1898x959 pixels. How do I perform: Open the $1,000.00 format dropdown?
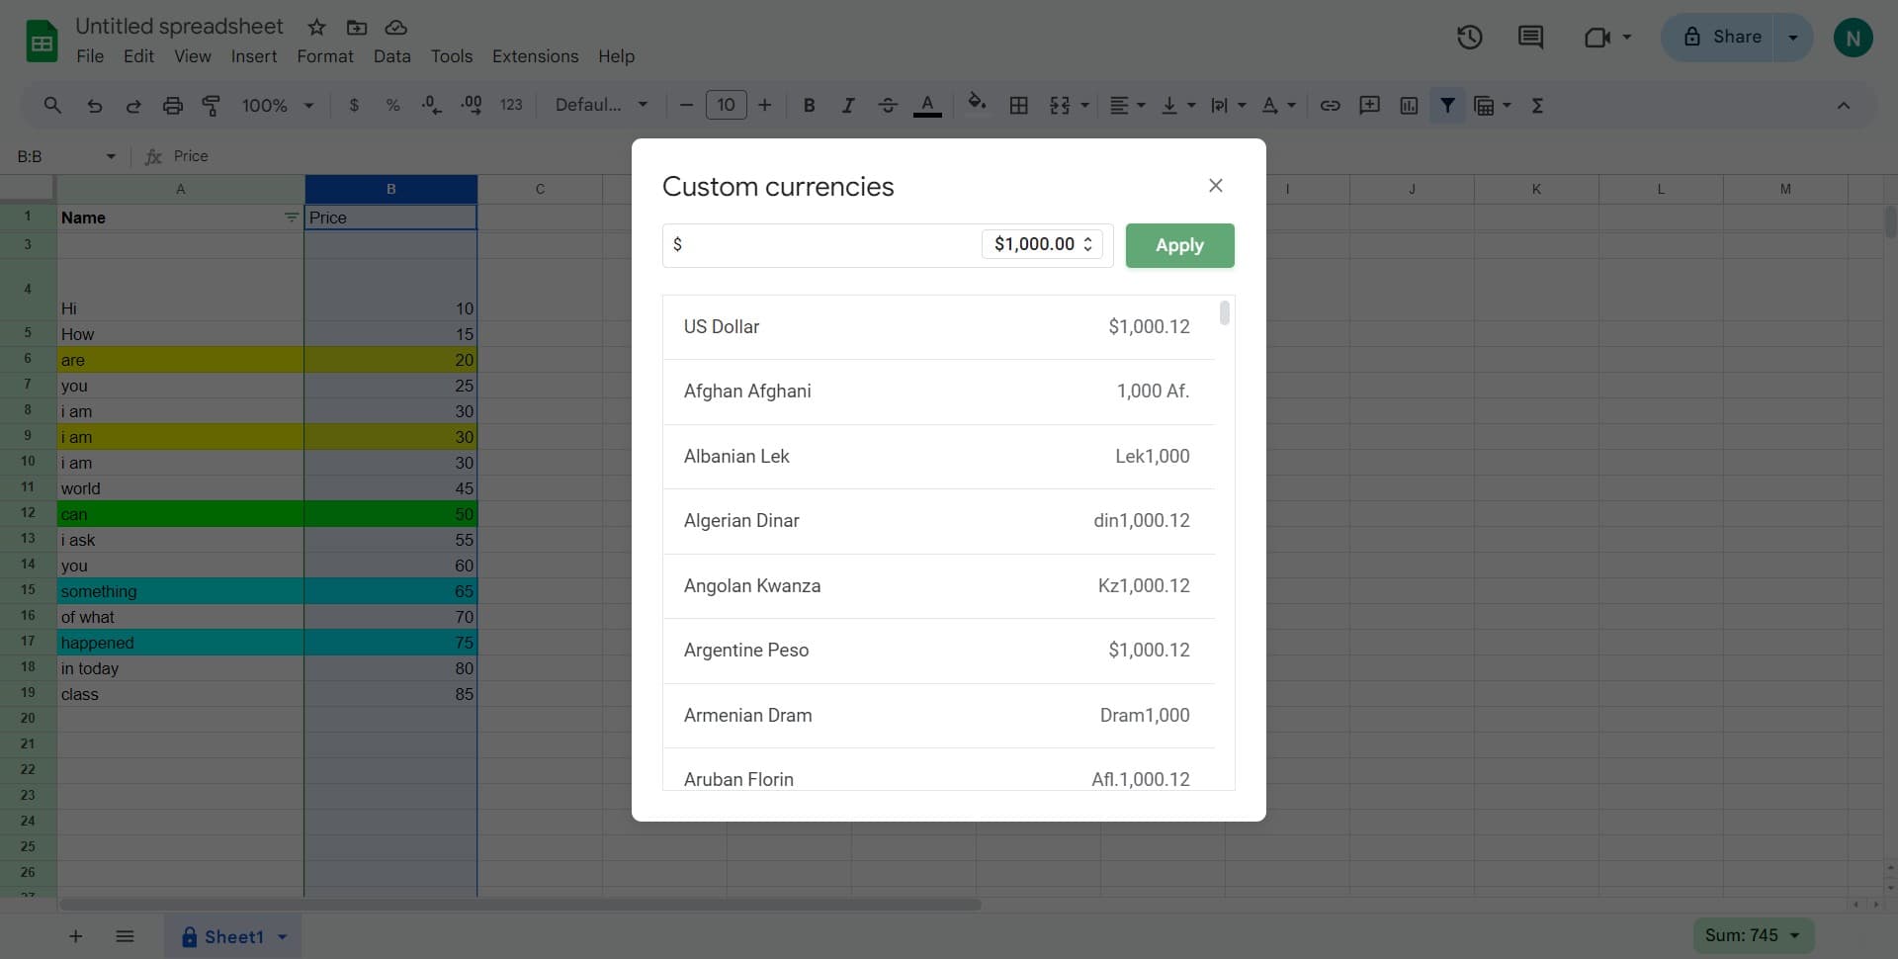1042,244
